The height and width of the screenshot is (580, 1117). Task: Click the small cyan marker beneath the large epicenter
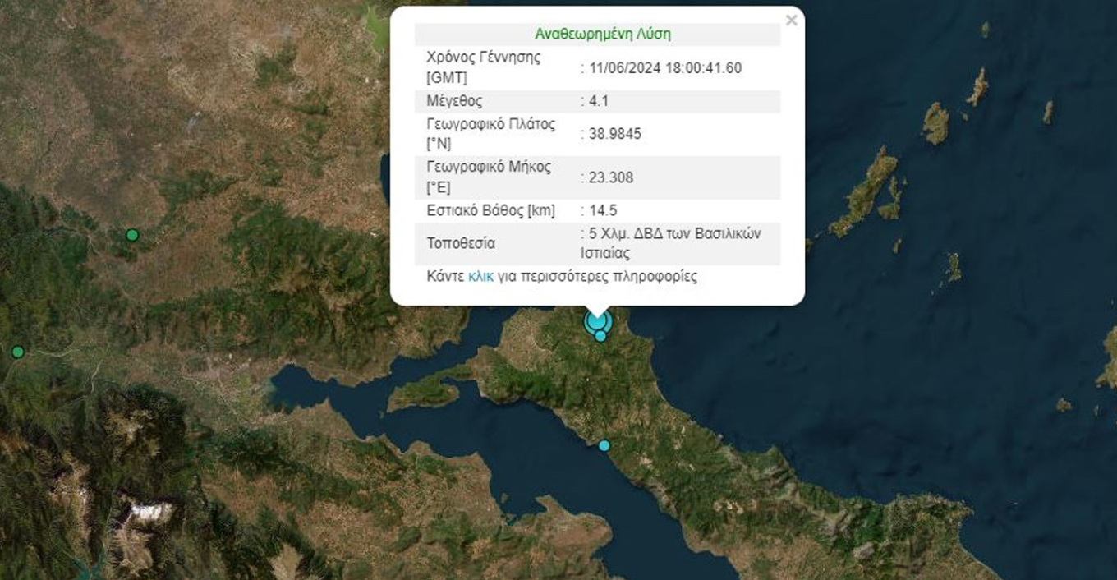(600, 336)
